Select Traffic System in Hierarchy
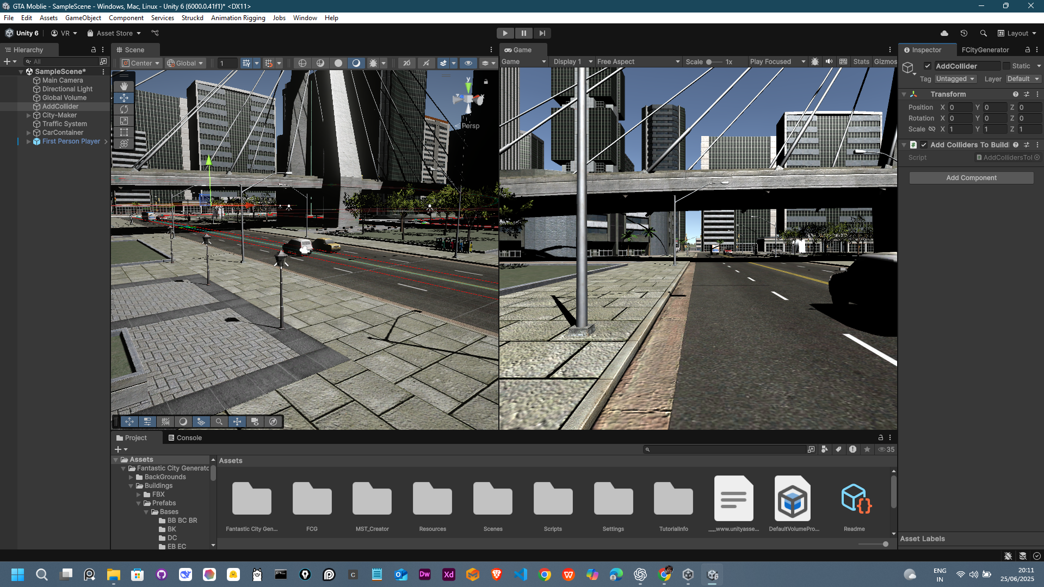Viewport: 1044px width, 587px height. [x=64, y=124]
